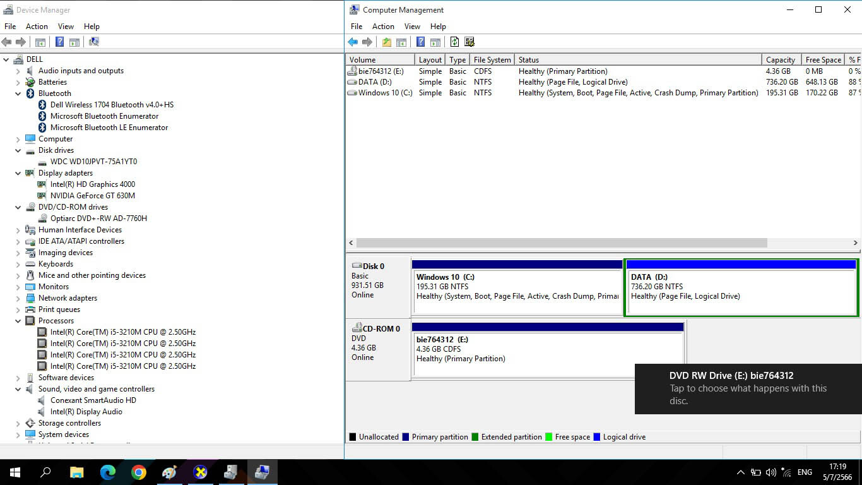The width and height of the screenshot is (862, 485).
Task: Click Windows 10 (C:) partition block
Action: 517,287
